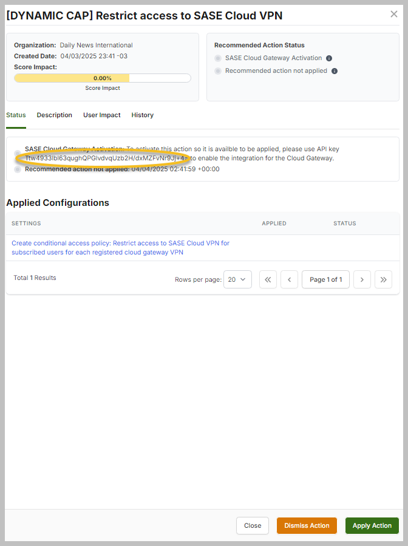
Task: Click info icon beside SASE Cloud Gateway Activation
Action: (329, 58)
